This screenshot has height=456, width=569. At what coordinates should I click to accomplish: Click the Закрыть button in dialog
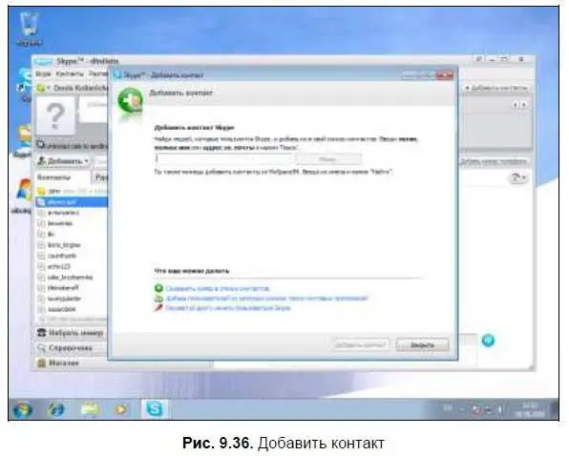(x=422, y=344)
